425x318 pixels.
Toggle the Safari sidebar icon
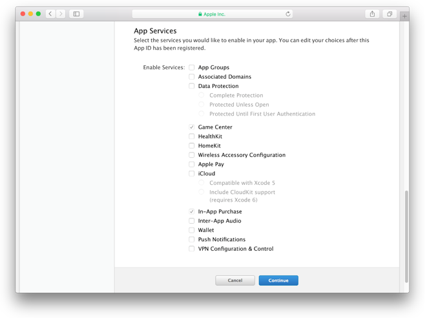pyautogui.click(x=76, y=14)
